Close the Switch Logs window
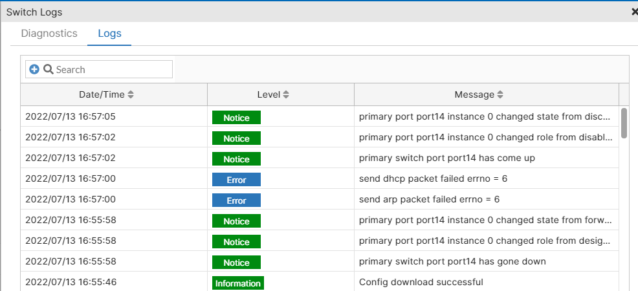638x291 pixels. [x=634, y=12]
